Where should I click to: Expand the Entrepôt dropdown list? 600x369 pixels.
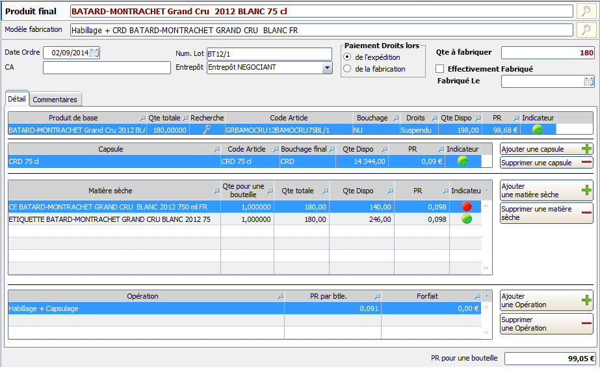327,68
